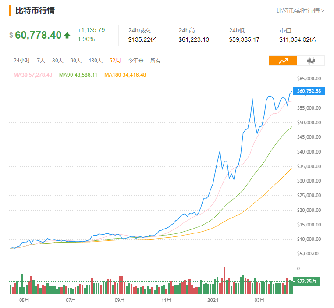334x308 pixels.
Task: Click the green $22.25万 volume marker
Action: 306,281
